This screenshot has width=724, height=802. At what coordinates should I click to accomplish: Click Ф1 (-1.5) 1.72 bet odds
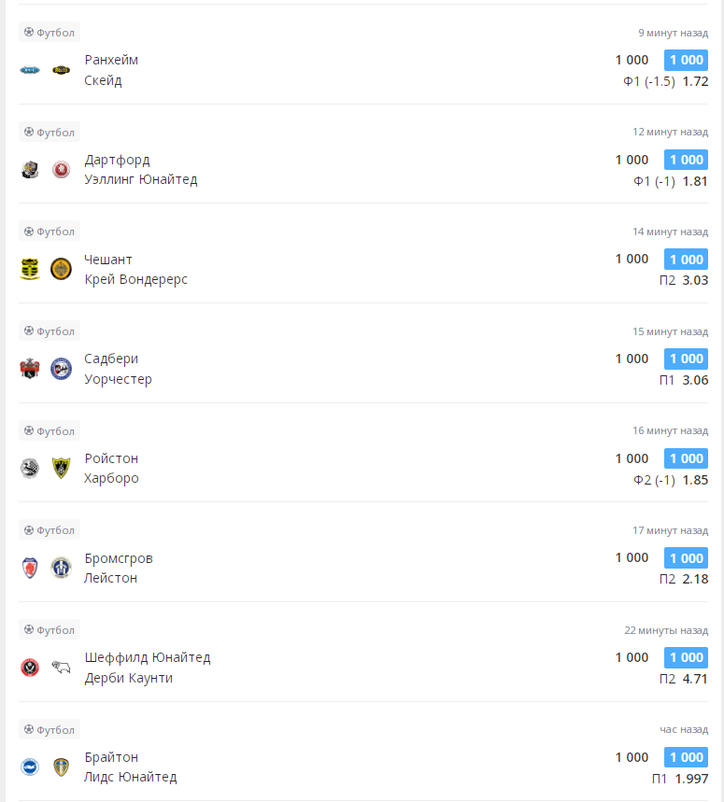tap(665, 81)
